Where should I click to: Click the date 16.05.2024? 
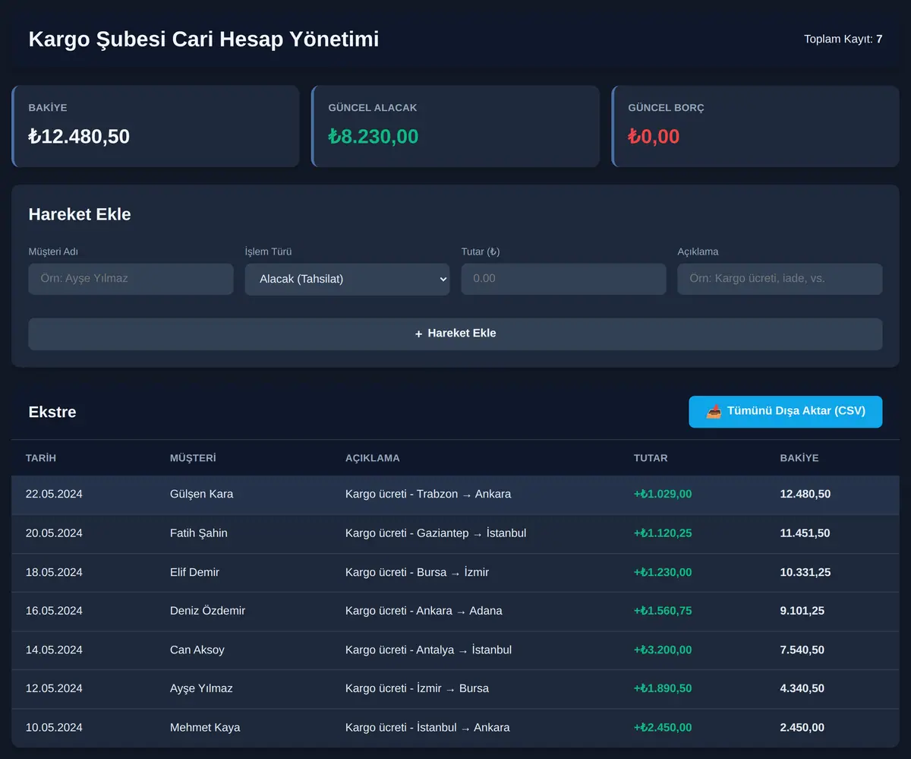pyautogui.click(x=54, y=611)
